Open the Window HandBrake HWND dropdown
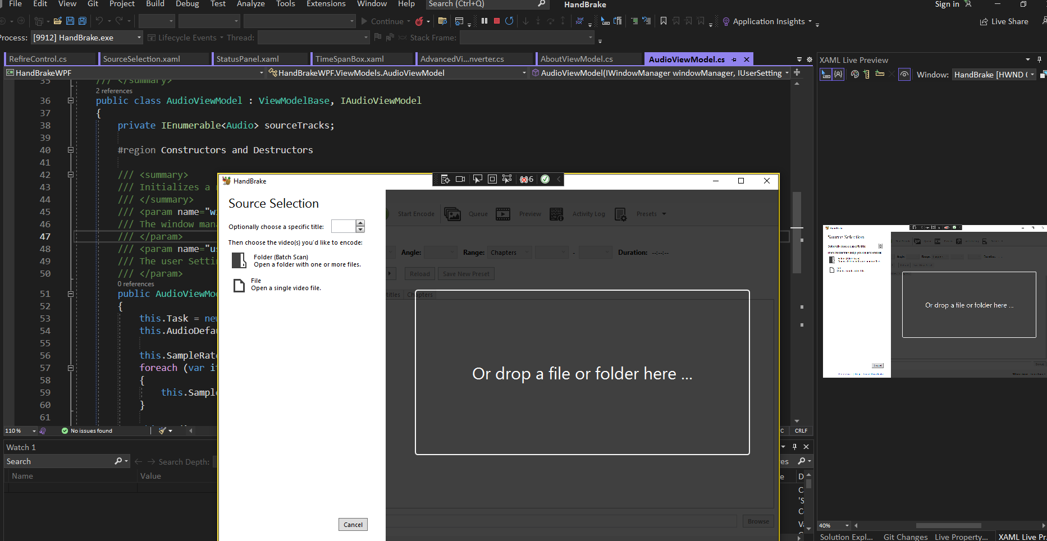The width and height of the screenshot is (1047, 541). (994, 75)
